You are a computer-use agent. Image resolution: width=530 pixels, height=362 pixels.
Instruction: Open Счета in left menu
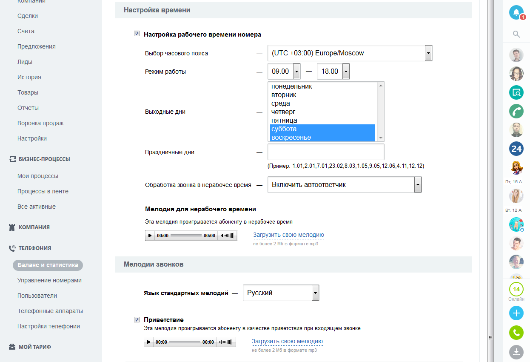point(26,31)
